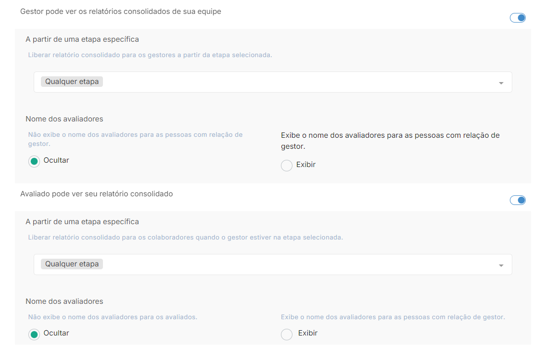Click inside the Gestor etapa selection field
The height and width of the screenshot is (348, 545).
click(x=273, y=82)
